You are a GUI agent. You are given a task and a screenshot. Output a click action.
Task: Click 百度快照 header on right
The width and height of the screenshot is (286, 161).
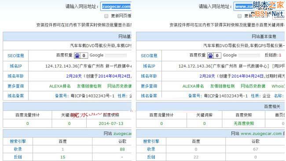pos(244,115)
